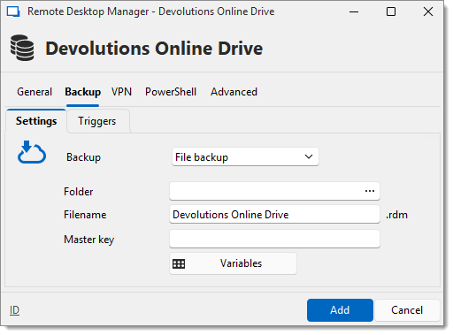Screen dimensions: 453x335
Task: Click the grid icon on Variables button
Action: tap(179, 263)
